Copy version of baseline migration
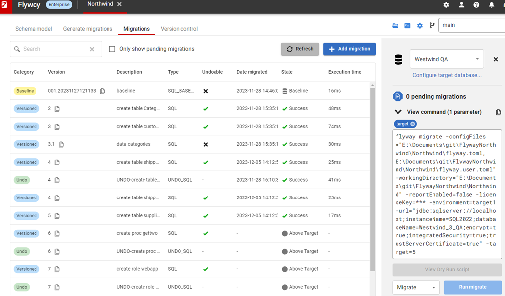 click(103, 91)
